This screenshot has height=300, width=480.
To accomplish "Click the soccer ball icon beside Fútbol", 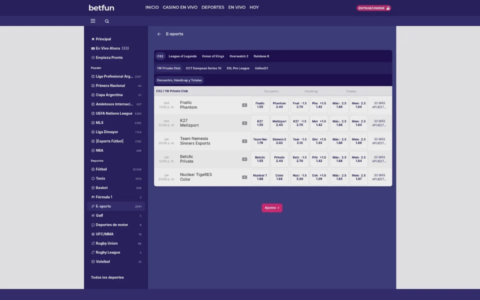I will 93,169.
